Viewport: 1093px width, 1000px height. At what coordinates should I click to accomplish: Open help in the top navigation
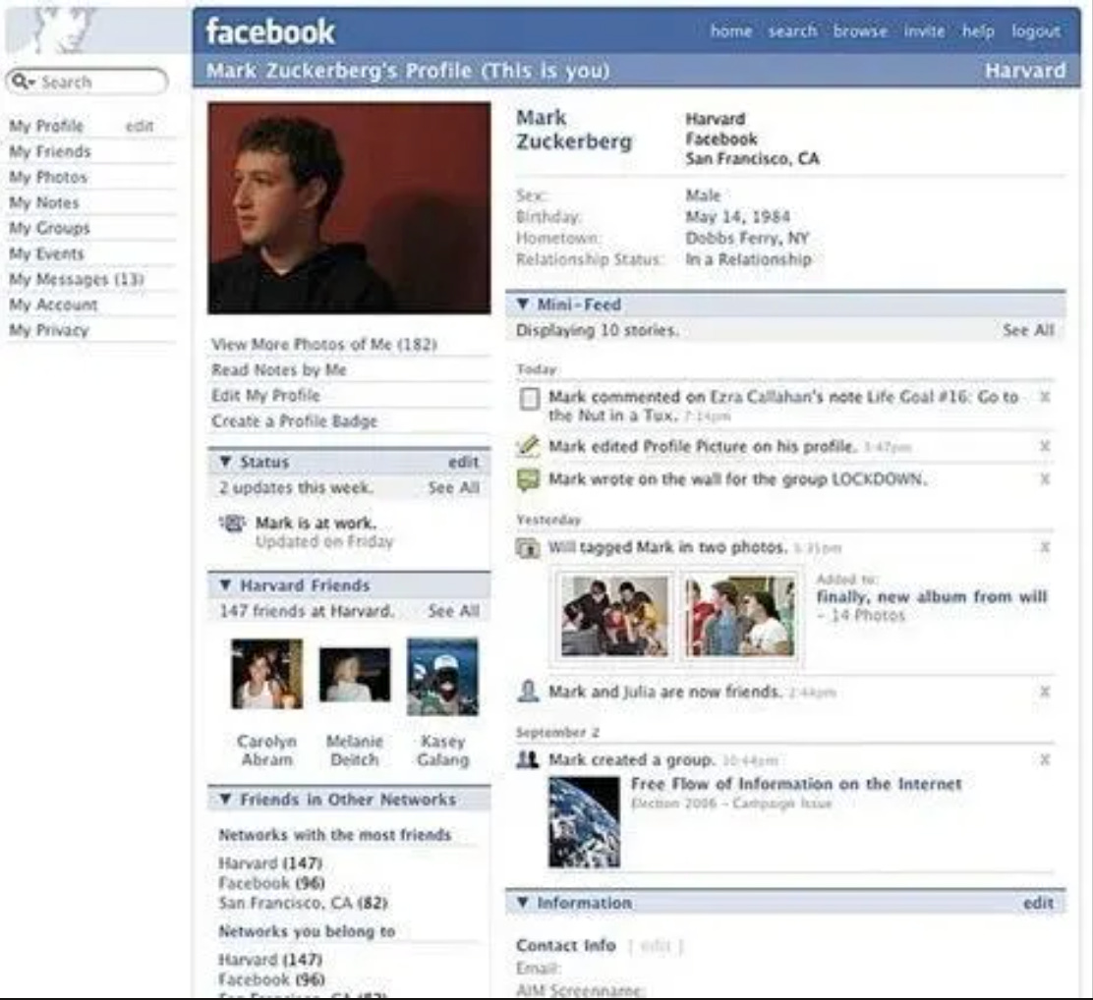coord(978,31)
